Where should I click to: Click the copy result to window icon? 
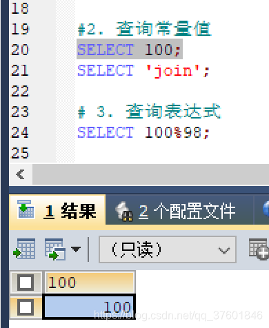tap(55, 249)
